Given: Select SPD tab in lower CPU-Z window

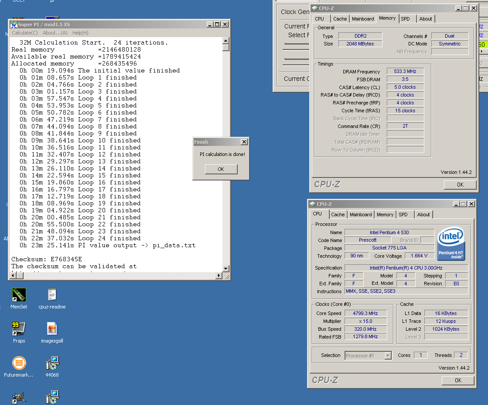Looking at the screenshot, I should click(x=403, y=215).
